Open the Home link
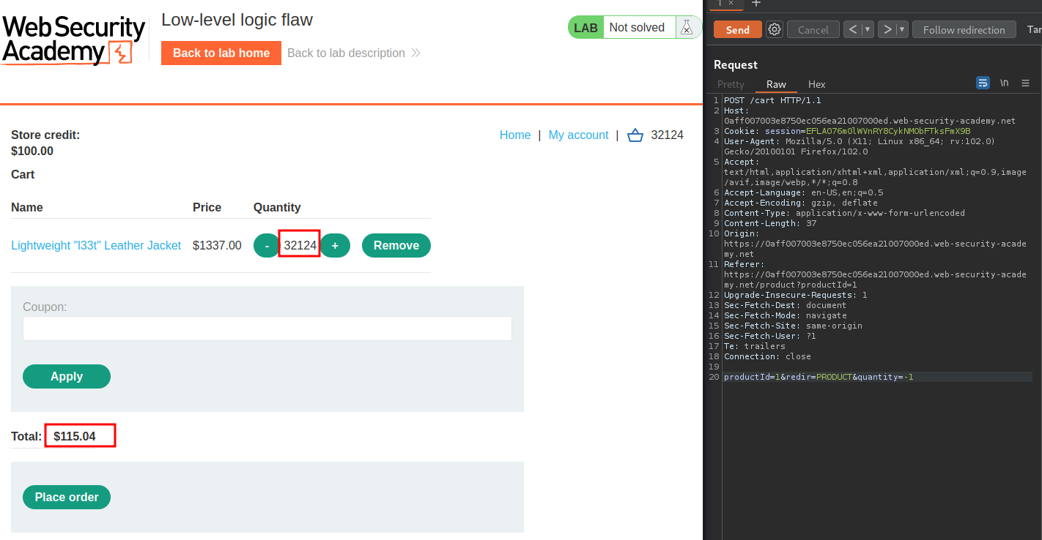The width and height of the screenshot is (1042, 540). coord(515,135)
